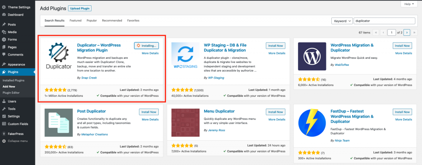Screen dimensions: 422x165
Task: Click the WP-Staging author link
Action: [x=216, y=78]
